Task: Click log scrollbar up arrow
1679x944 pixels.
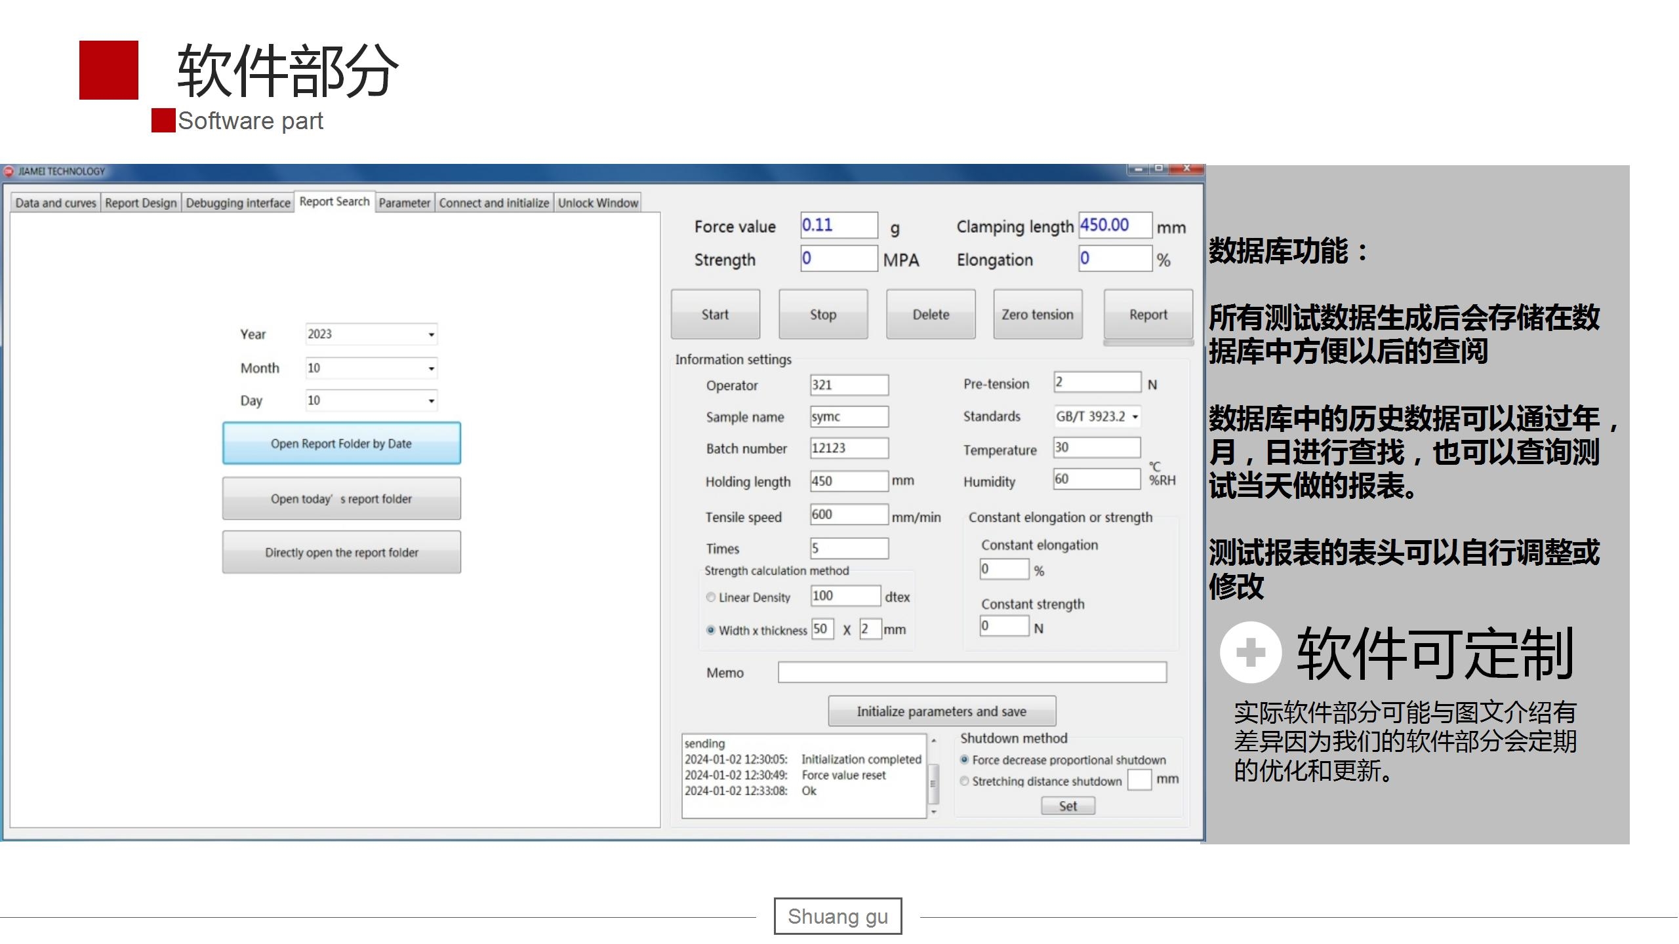Action: point(934,741)
